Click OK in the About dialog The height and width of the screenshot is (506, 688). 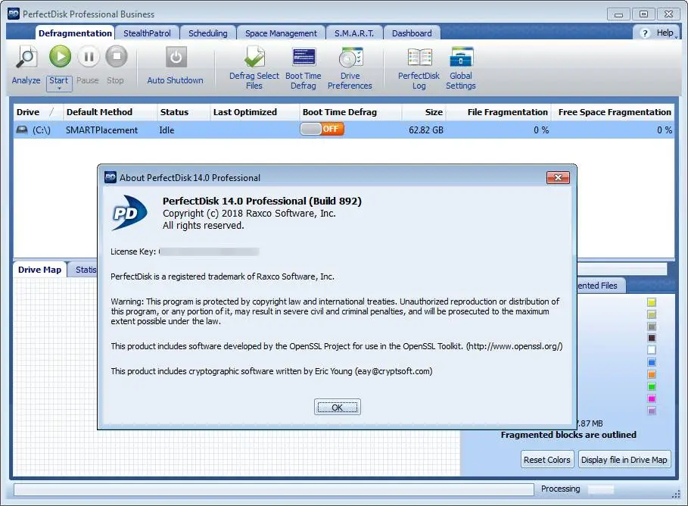[x=337, y=408]
